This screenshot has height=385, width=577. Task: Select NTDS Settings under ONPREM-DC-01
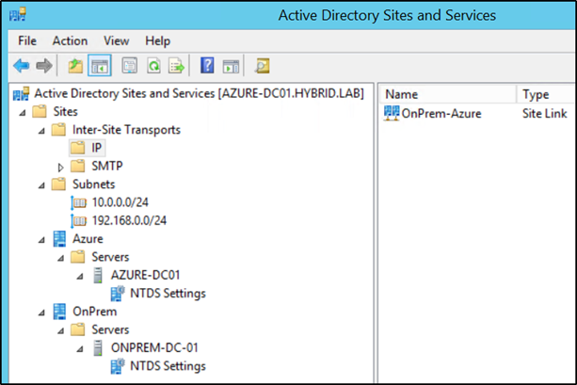168,366
